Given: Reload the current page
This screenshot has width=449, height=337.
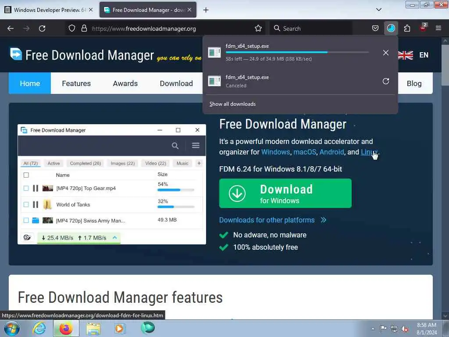Looking at the screenshot, I should (42, 29).
